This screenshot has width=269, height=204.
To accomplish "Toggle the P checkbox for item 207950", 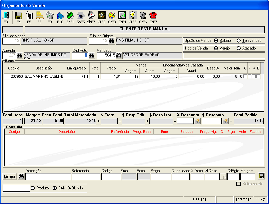I will (249, 76).
